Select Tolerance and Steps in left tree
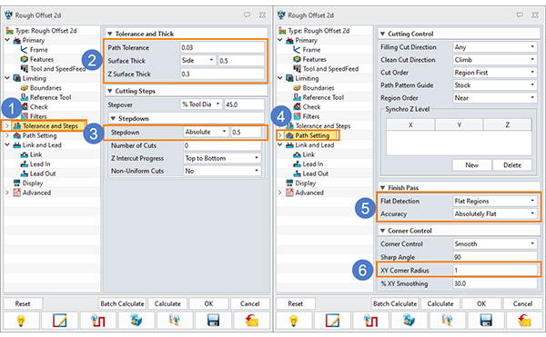This screenshot has height=337, width=546. (x=50, y=126)
